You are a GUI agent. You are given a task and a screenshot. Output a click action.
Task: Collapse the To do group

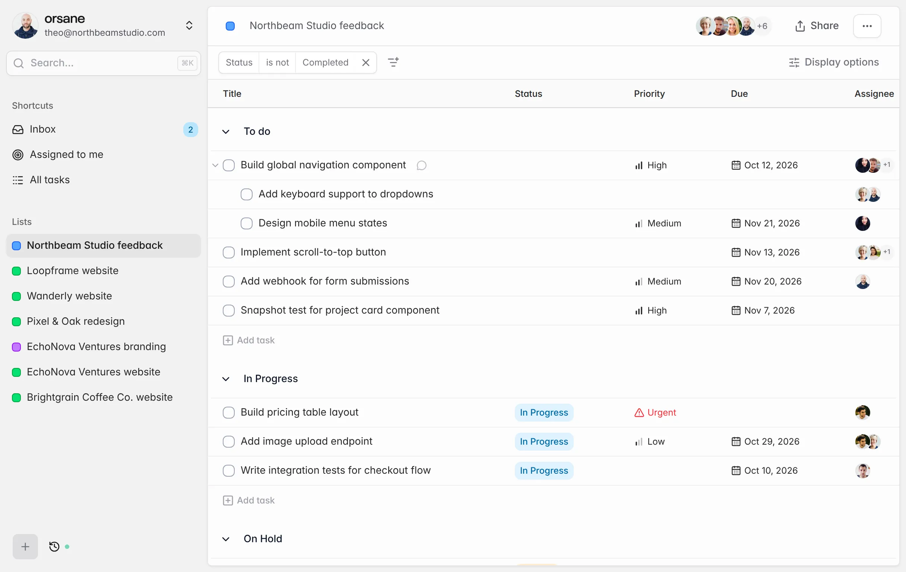click(226, 131)
